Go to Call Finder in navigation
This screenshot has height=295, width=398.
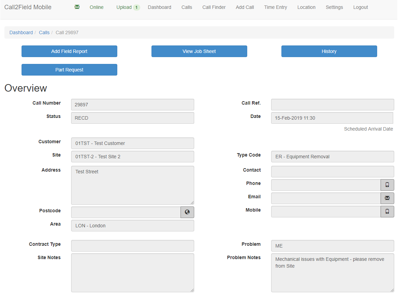[214, 7]
